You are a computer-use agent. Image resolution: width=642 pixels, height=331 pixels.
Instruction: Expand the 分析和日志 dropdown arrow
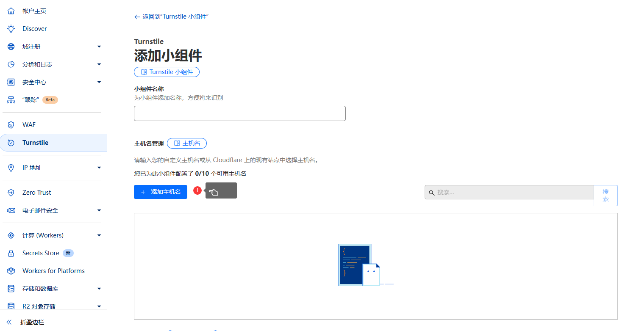click(x=99, y=64)
